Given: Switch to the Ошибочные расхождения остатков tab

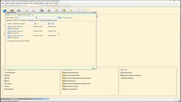Looking at the screenshot, I should click(x=48, y=20).
